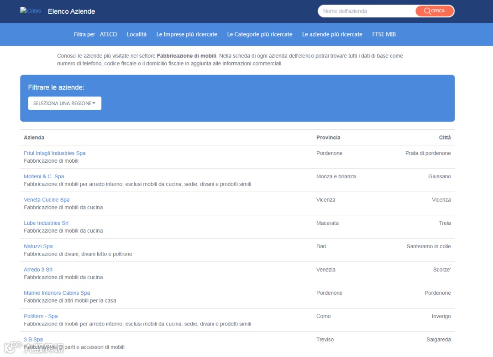Select the Monza e brianza province cell

(x=336, y=176)
